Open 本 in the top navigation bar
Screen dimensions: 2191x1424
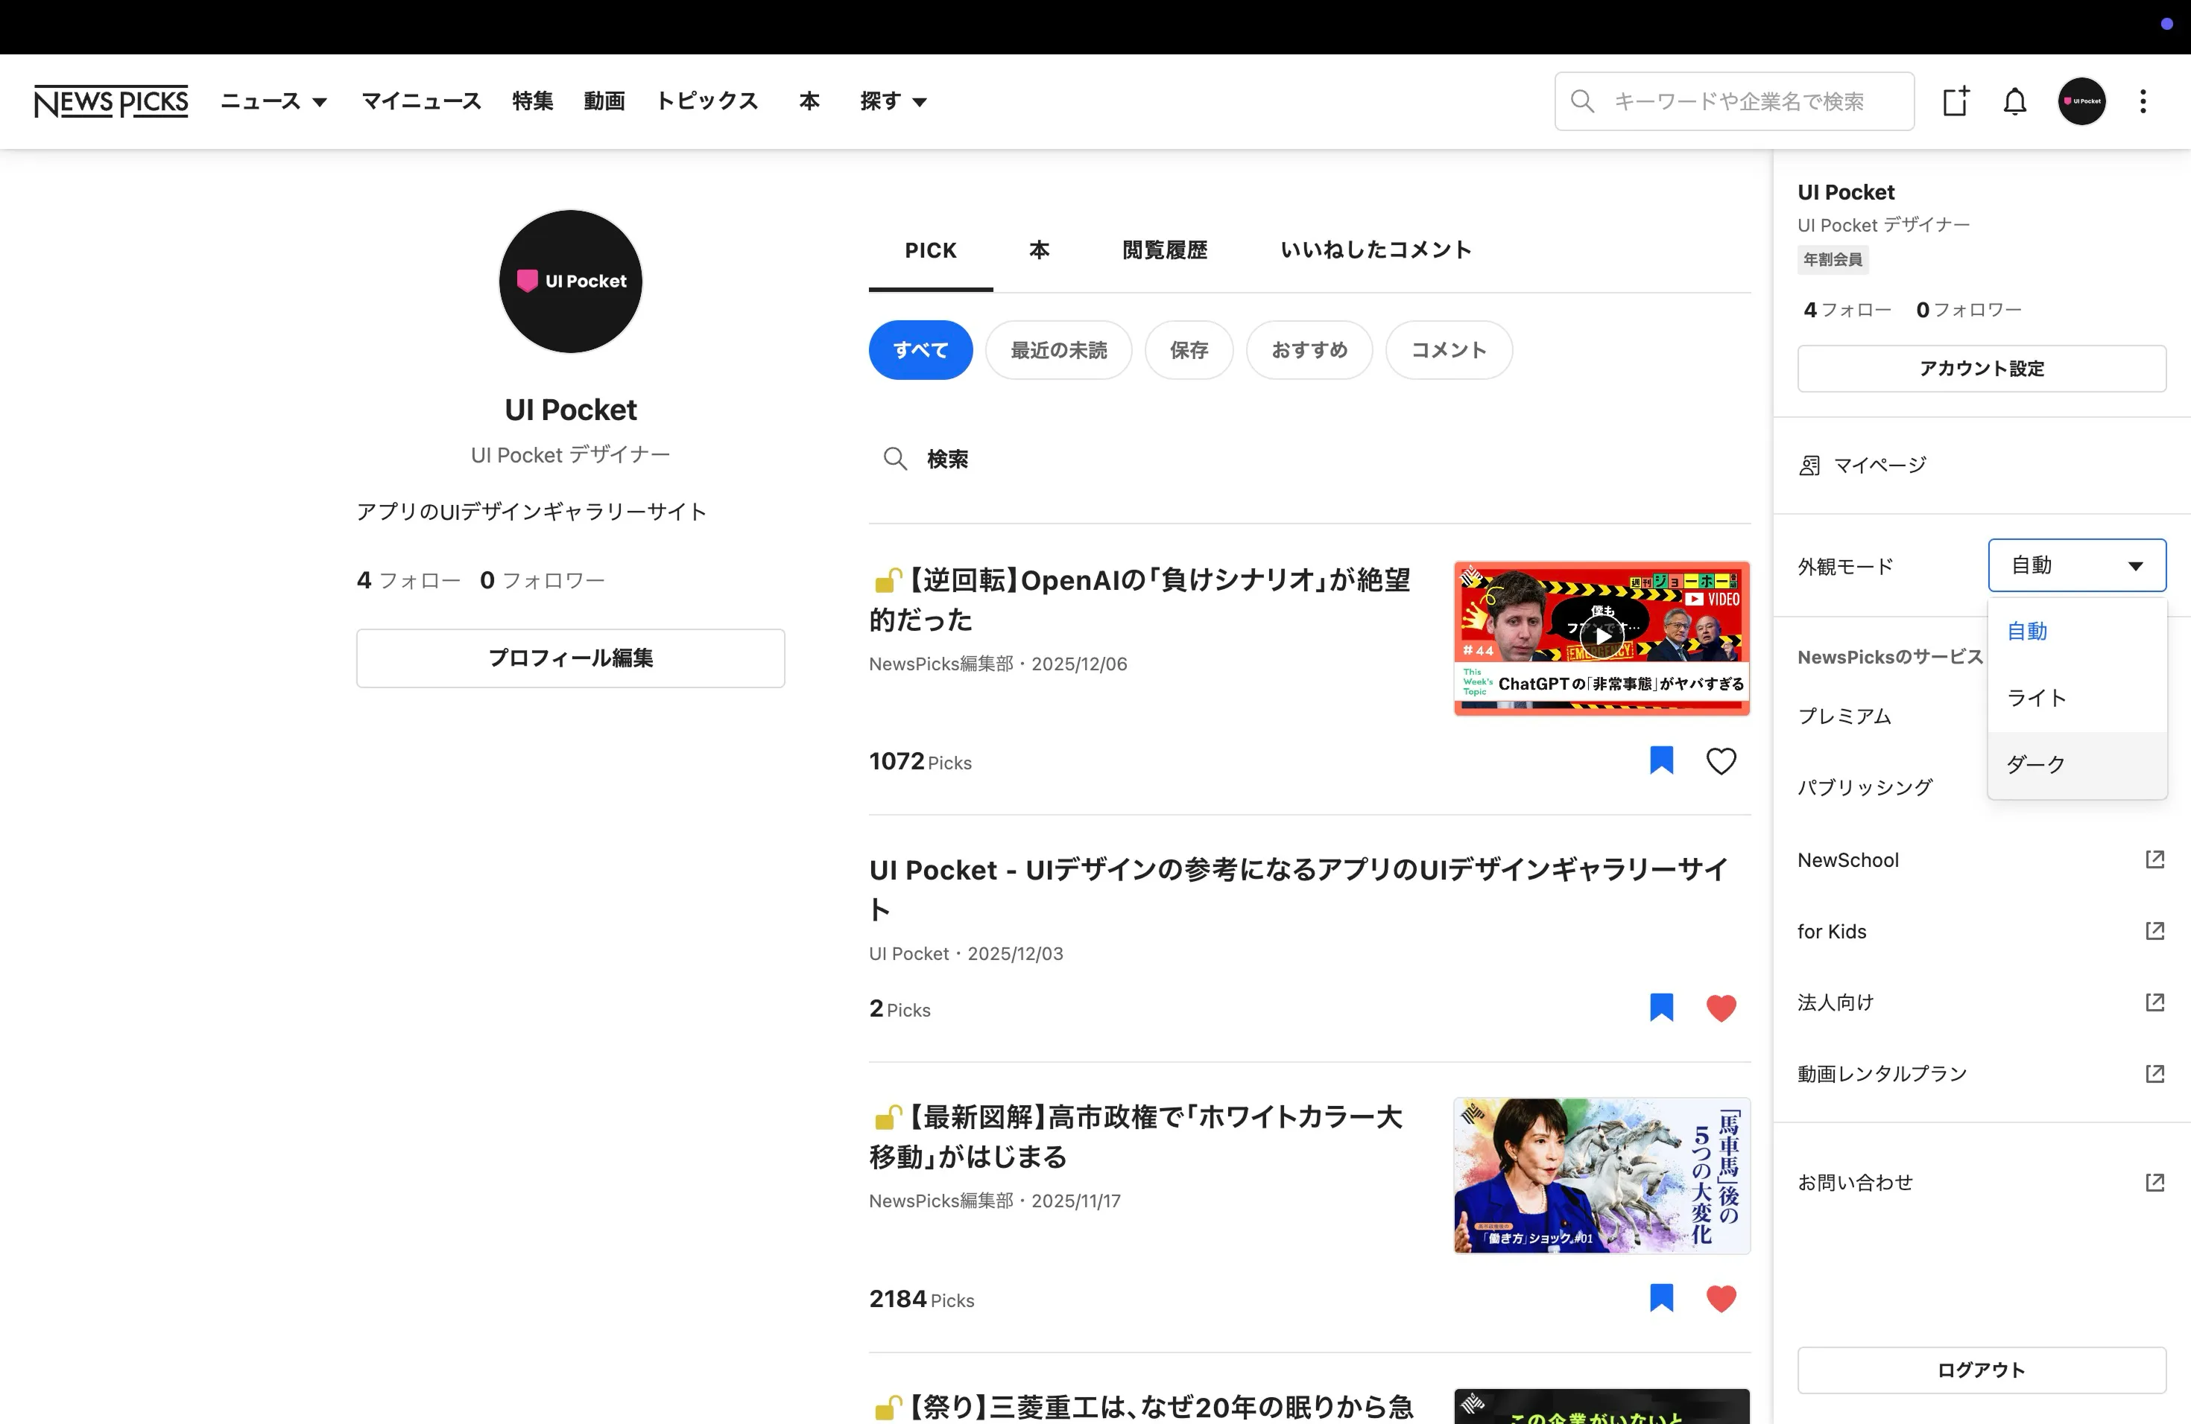click(x=809, y=101)
